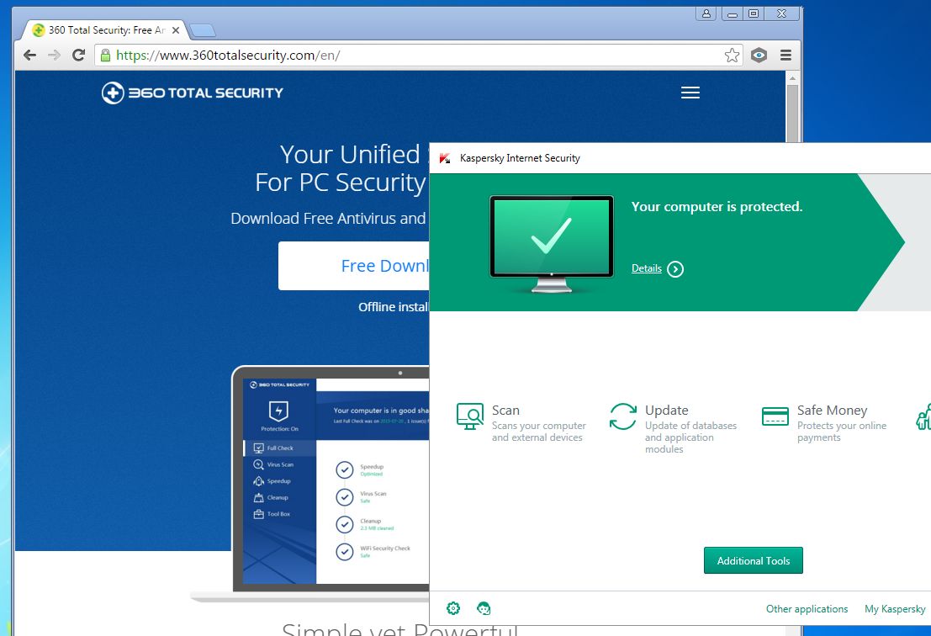Click the WiFi Security Check checkmark circle
Screen dimensions: 931x636
click(344, 552)
